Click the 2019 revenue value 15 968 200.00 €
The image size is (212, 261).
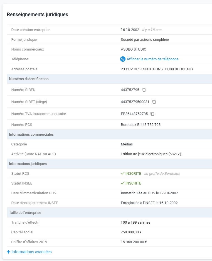pos(134,242)
